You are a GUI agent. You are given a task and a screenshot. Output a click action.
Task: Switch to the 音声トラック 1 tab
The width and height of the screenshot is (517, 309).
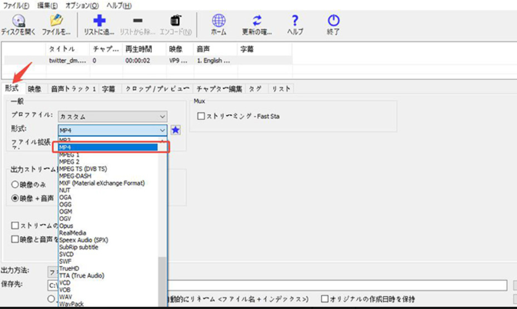pyautogui.click(x=73, y=89)
